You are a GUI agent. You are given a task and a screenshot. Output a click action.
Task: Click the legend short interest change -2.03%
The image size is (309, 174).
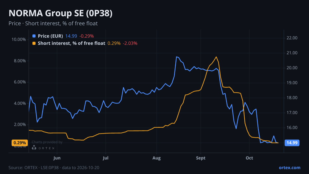coord(130,43)
